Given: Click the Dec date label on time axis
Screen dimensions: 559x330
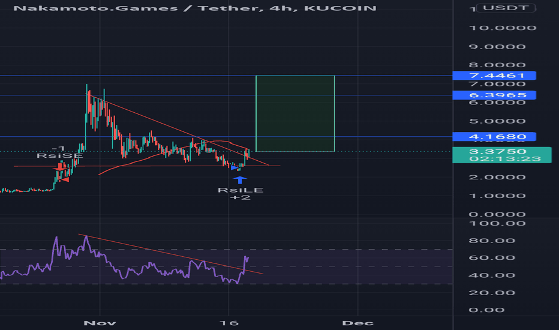Looking at the screenshot, I should pyautogui.click(x=357, y=323).
